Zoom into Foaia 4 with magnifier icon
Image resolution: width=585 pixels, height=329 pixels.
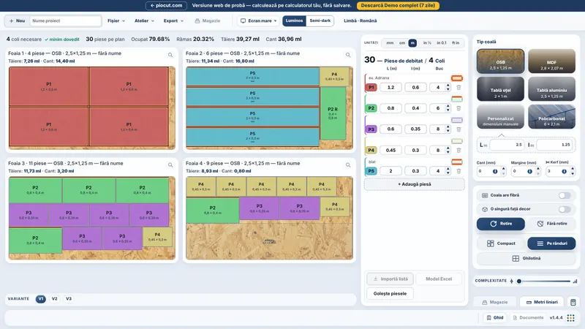click(348, 165)
